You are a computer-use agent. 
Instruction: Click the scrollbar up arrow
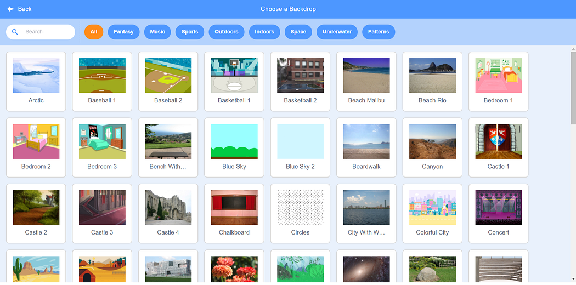click(573, 48)
